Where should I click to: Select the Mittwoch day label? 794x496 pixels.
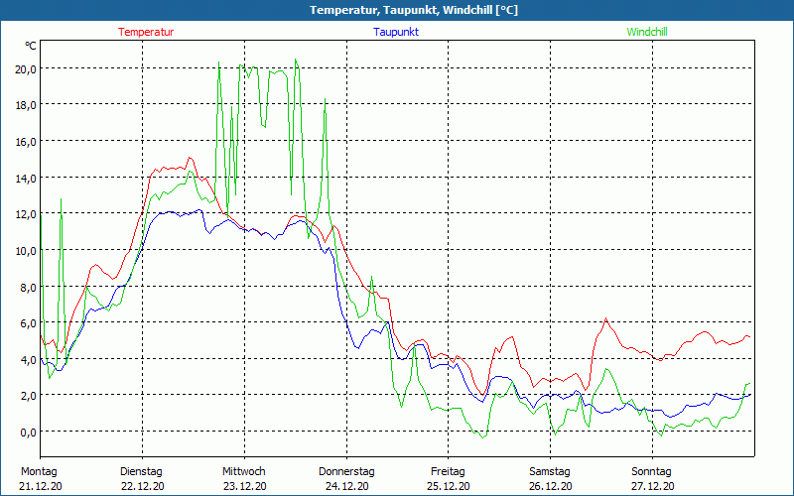tap(243, 471)
